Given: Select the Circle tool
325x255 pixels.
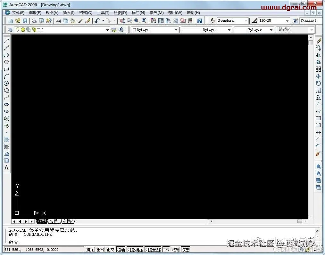Looking at the screenshot, I should 6,83.
